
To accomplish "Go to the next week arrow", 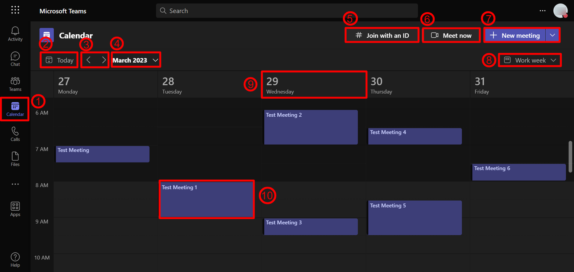I will tap(104, 60).
